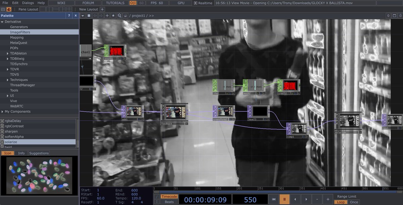This screenshot has width=403, height=205.
Task: Open the Dialogs menu
Action: (x=28, y=3)
